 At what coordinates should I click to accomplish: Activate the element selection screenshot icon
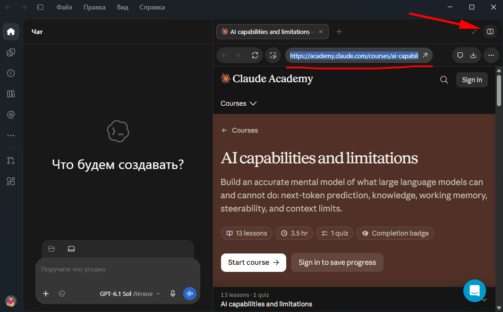click(x=273, y=56)
